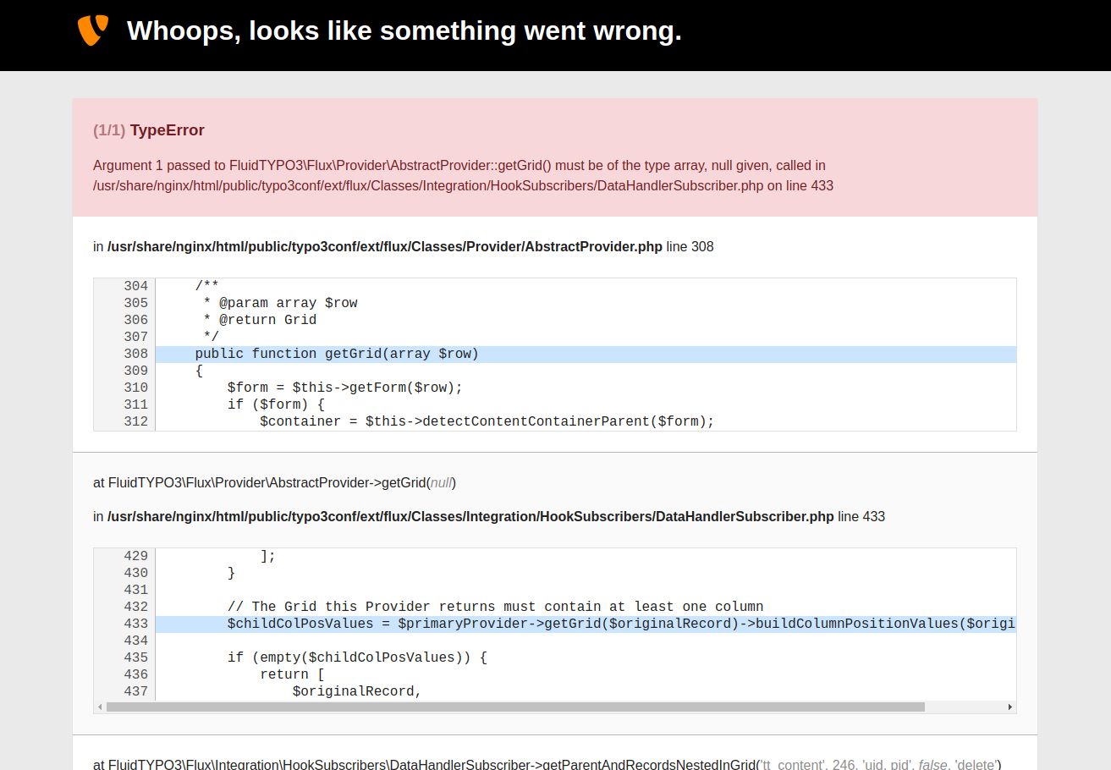Image resolution: width=1111 pixels, height=770 pixels.
Task: Click line number 434 in the second snippet
Action: coord(135,641)
